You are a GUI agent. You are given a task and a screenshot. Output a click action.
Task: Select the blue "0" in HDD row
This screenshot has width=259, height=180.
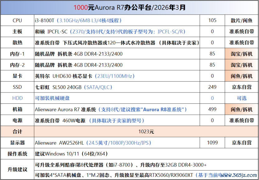[x=212, y=98]
